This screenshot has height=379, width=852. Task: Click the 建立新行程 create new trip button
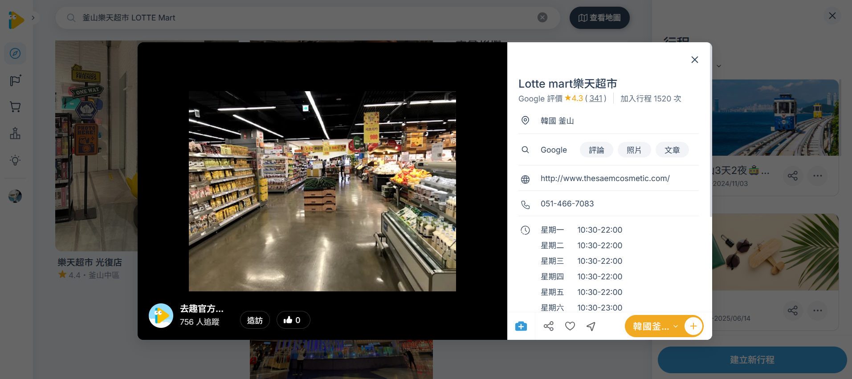tap(752, 360)
